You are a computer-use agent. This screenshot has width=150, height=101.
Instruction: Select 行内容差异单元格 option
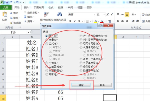pyautogui.click(x=81, y=36)
